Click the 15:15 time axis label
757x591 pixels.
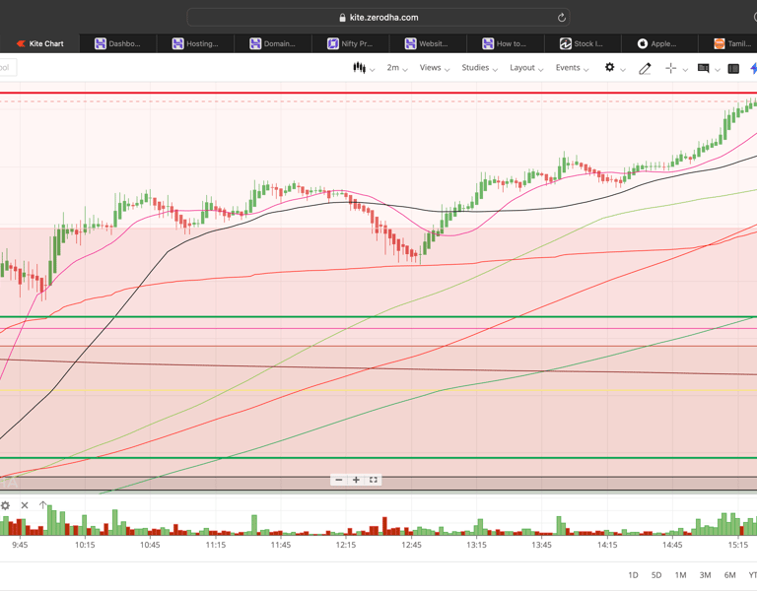tap(737, 545)
